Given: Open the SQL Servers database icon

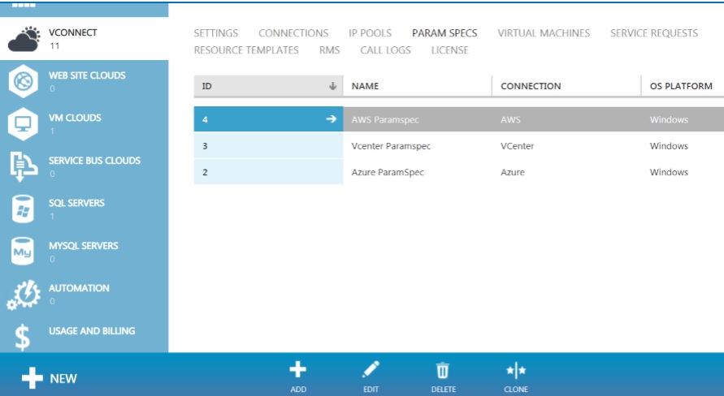Looking at the screenshot, I should [x=23, y=209].
